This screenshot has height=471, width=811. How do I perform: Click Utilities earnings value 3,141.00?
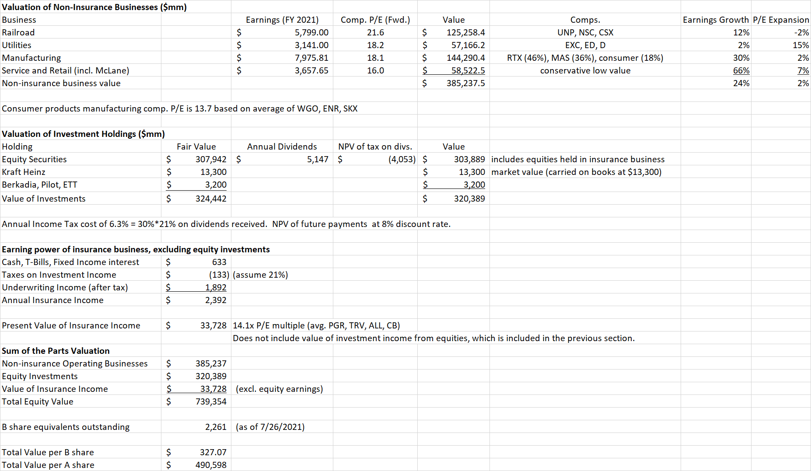(311, 45)
